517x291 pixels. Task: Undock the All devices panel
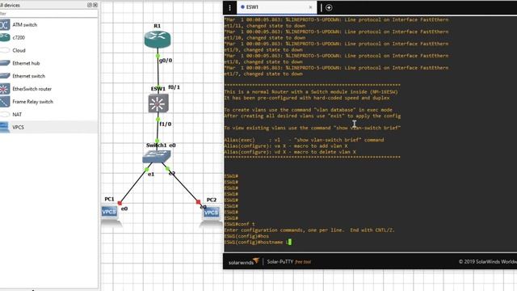click(x=90, y=5)
